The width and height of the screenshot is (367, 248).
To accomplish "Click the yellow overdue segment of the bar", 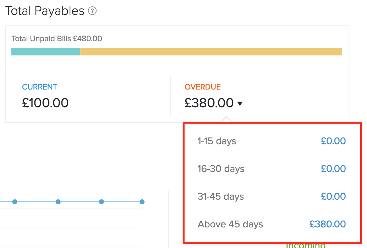I will tap(211, 52).
